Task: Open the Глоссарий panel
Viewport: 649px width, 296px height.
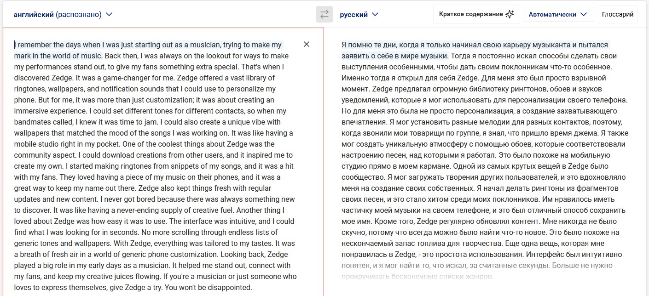Action: (617, 14)
